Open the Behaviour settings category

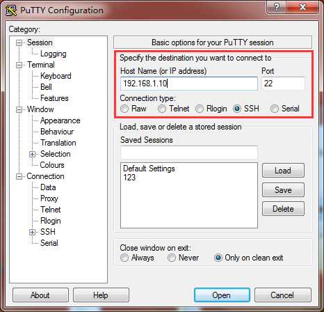[57, 132]
